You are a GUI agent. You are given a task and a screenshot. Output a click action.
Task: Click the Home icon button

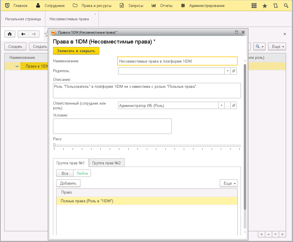[10, 34]
